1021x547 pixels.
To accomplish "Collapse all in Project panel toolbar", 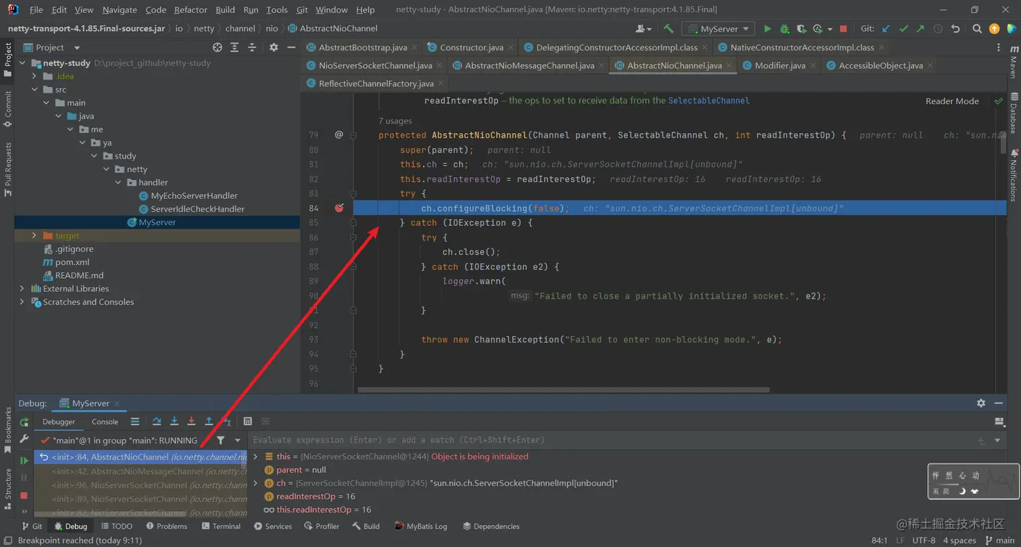I will 251,47.
